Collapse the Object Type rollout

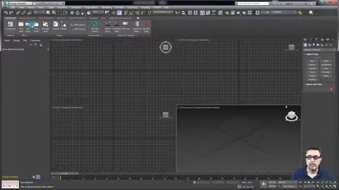coord(312,54)
